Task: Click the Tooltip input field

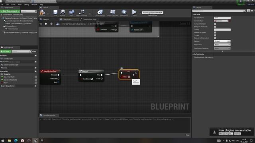Action: click(222, 30)
